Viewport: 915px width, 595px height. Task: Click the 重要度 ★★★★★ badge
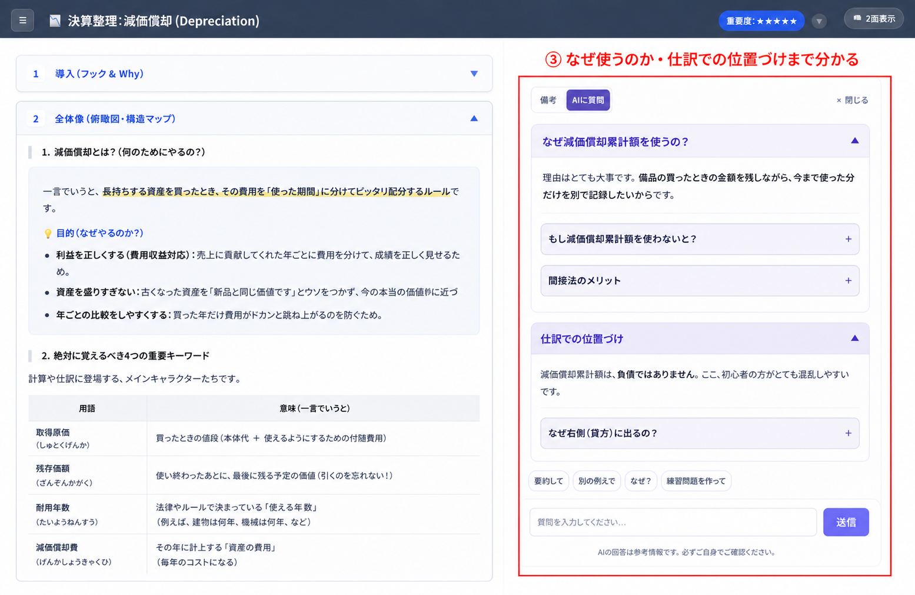coord(761,21)
